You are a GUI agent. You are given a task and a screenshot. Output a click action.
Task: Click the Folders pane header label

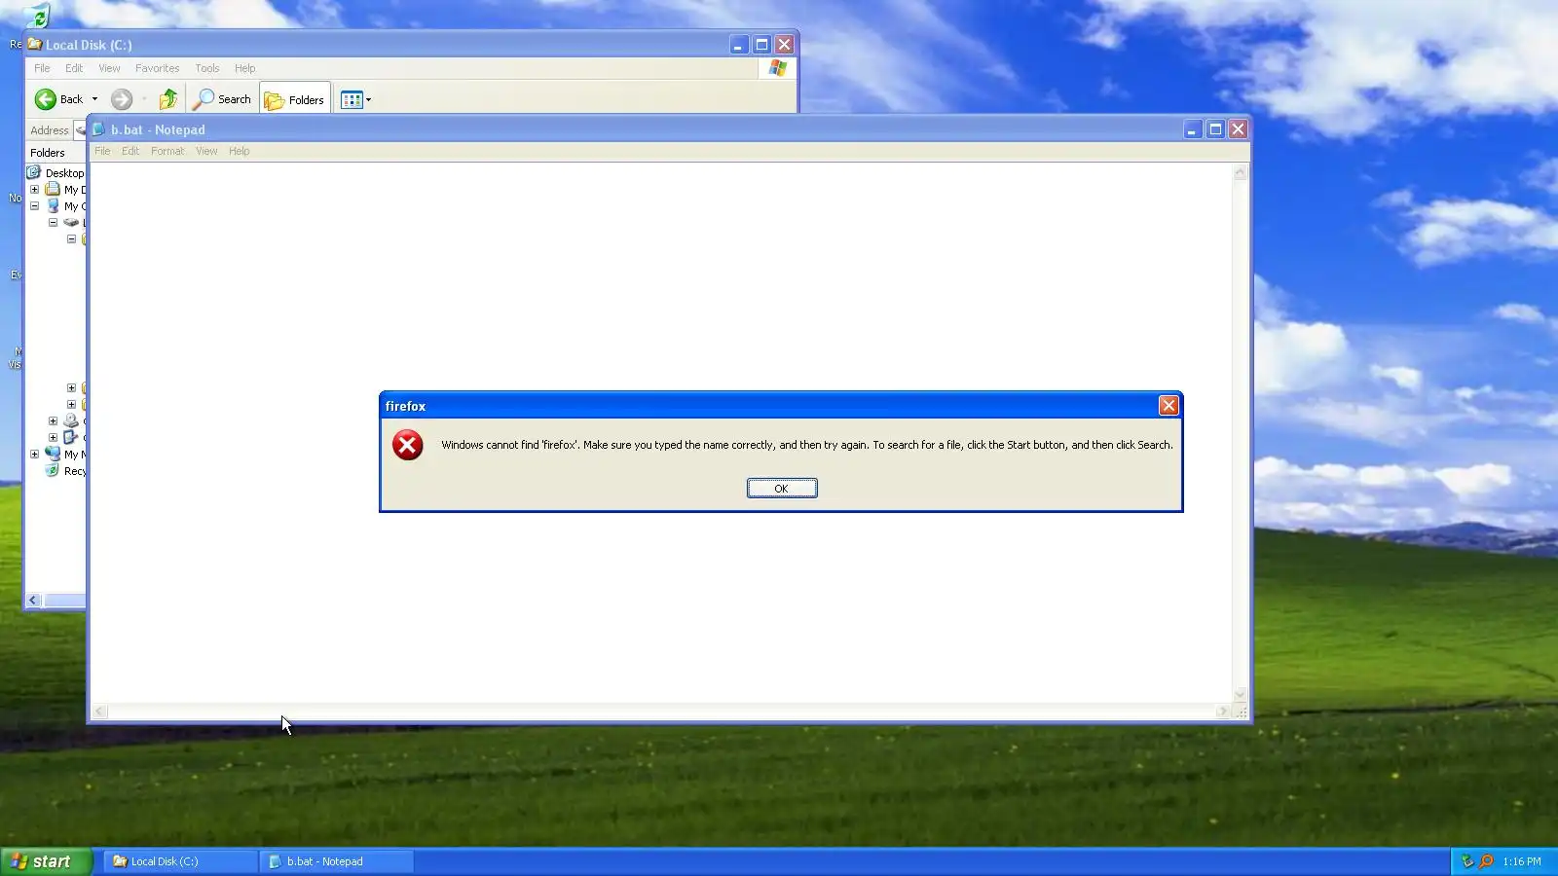click(48, 153)
